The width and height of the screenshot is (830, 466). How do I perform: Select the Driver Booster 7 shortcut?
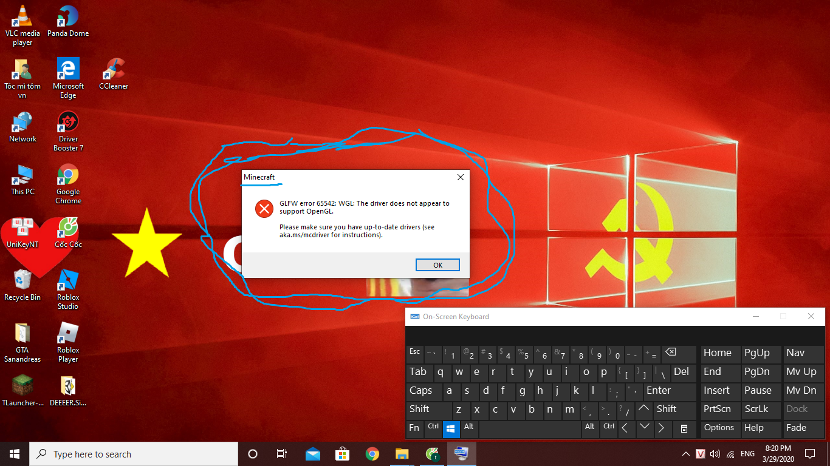coord(68,132)
